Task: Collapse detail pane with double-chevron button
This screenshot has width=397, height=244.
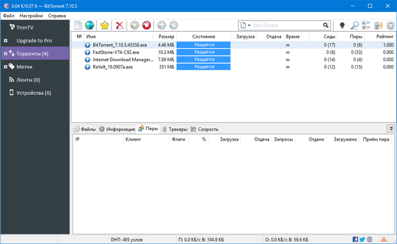Action: (x=391, y=128)
